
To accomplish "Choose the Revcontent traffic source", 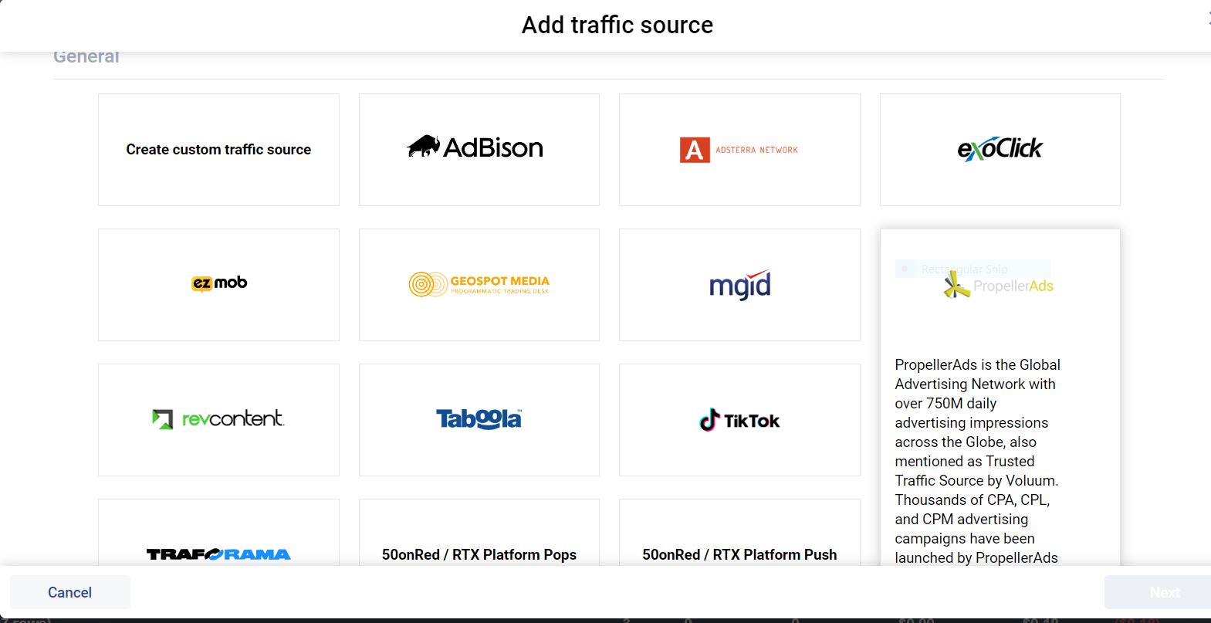I will tap(218, 420).
